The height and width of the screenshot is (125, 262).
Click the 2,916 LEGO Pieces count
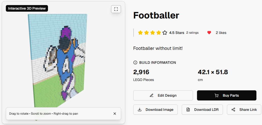click(141, 72)
